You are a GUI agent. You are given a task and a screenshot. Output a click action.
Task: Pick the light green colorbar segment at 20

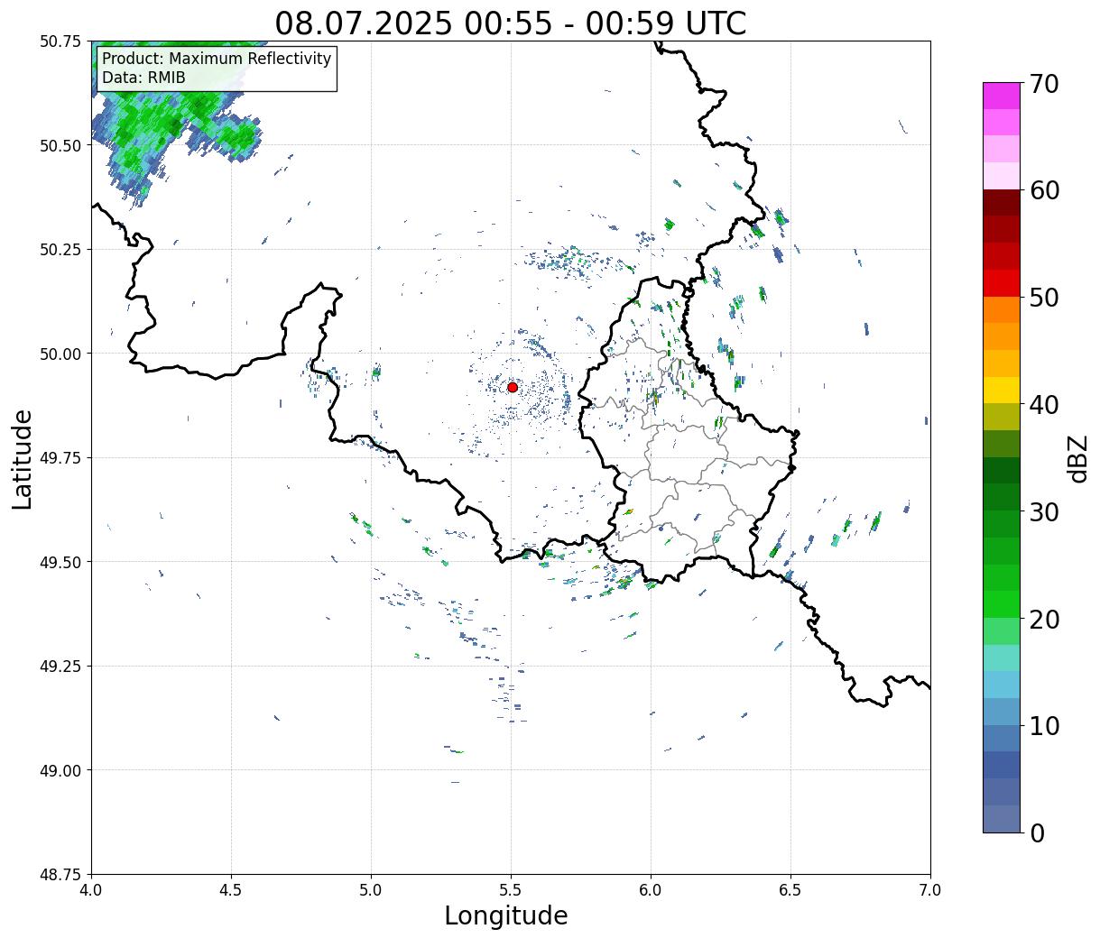coord(1002,631)
